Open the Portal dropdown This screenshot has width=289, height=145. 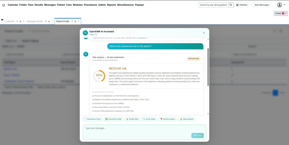pos(281,13)
